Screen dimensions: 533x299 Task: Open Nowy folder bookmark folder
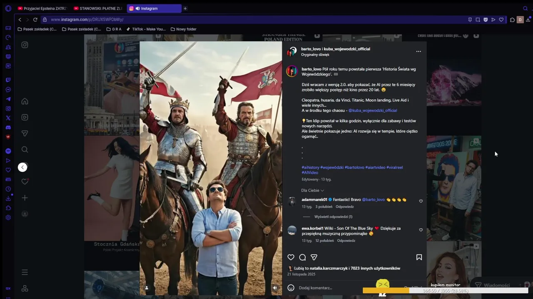coord(183,29)
